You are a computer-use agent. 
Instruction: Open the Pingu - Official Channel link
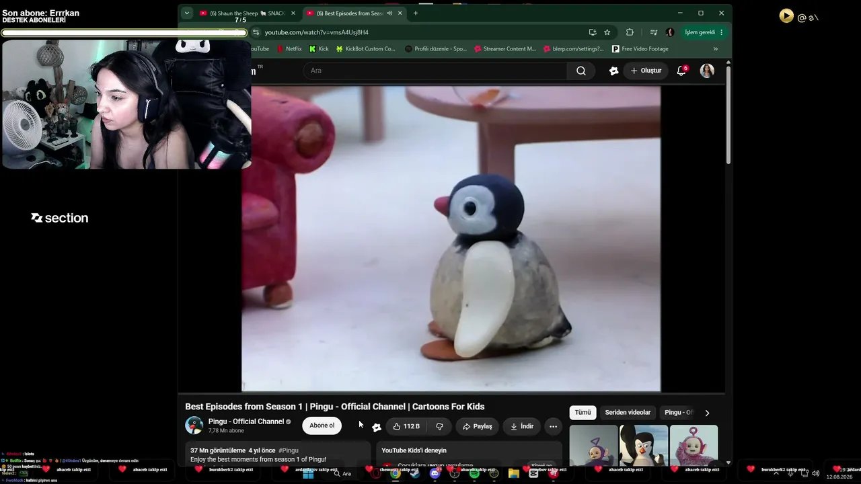coord(246,421)
